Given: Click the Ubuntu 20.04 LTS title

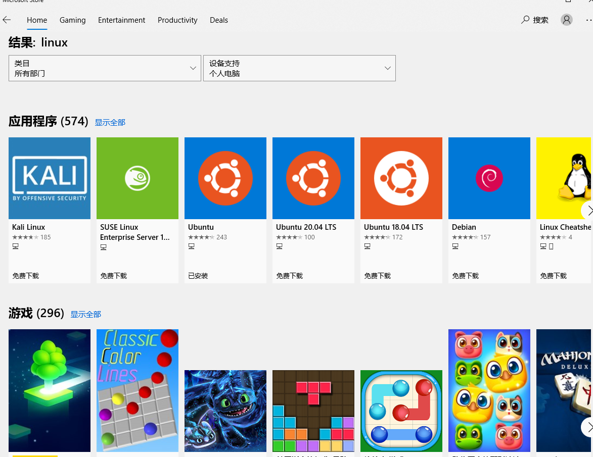Looking at the screenshot, I should pos(306,227).
